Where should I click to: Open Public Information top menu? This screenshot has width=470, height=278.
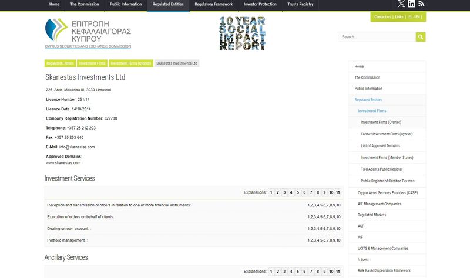tap(126, 4)
